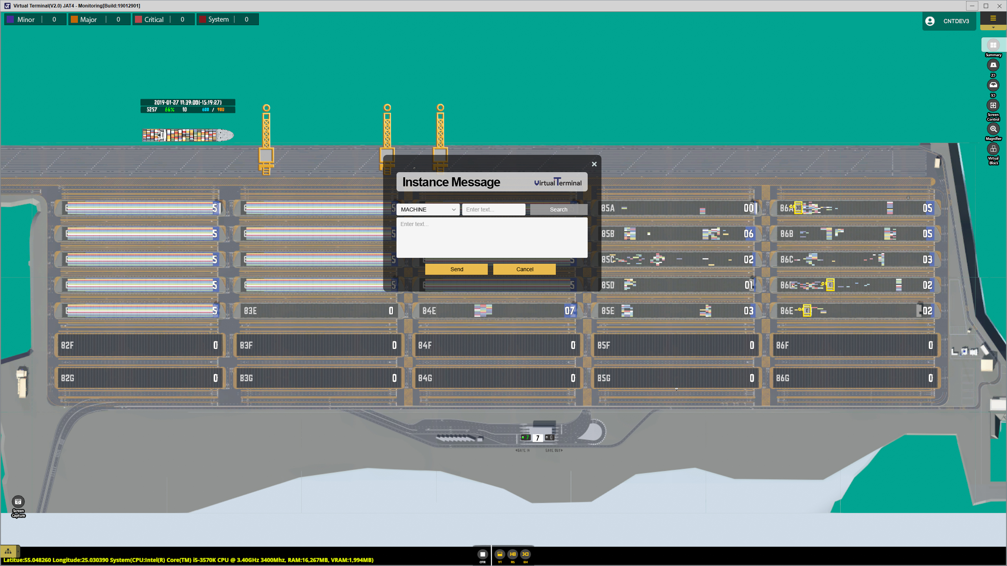Image resolution: width=1007 pixels, height=566 pixels.
Task: Activate the Magnifier tool
Action: pos(993,129)
